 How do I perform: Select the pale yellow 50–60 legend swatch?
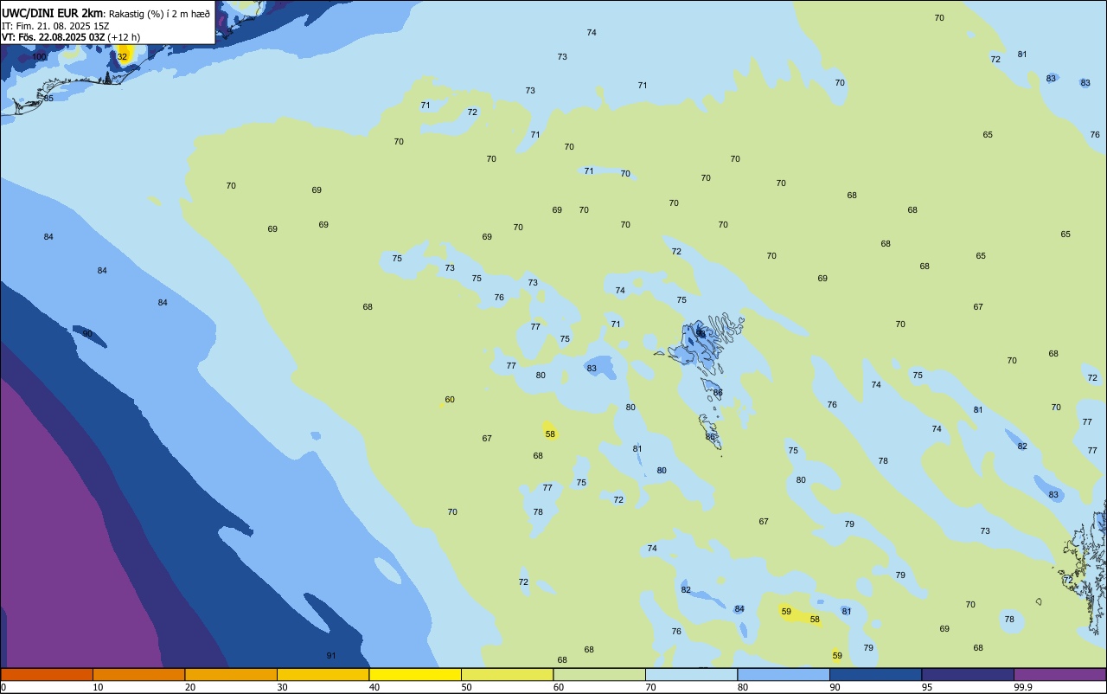click(x=507, y=674)
